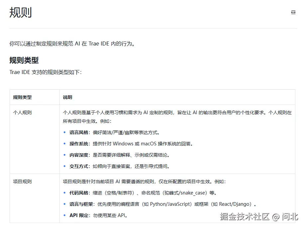Click the 规则类型 table header cell
Viewport: 305px width, 228px height.
[22, 97]
